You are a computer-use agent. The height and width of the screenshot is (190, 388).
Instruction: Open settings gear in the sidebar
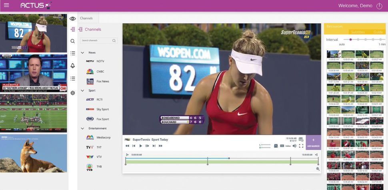(72, 93)
